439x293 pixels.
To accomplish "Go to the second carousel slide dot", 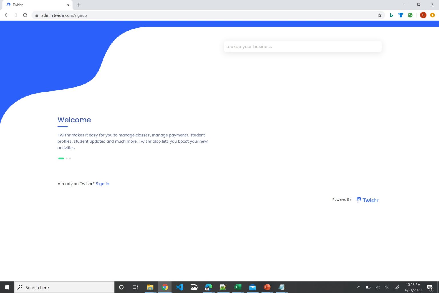I will (x=67, y=158).
